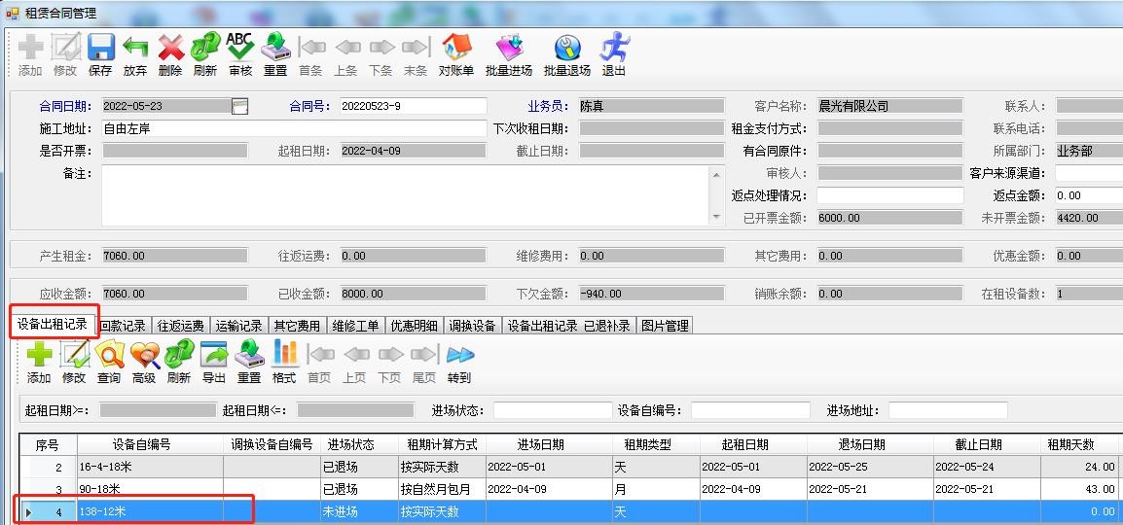Switch to the 维修工单 tab
This screenshot has height=525, width=1123.
tap(356, 326)
